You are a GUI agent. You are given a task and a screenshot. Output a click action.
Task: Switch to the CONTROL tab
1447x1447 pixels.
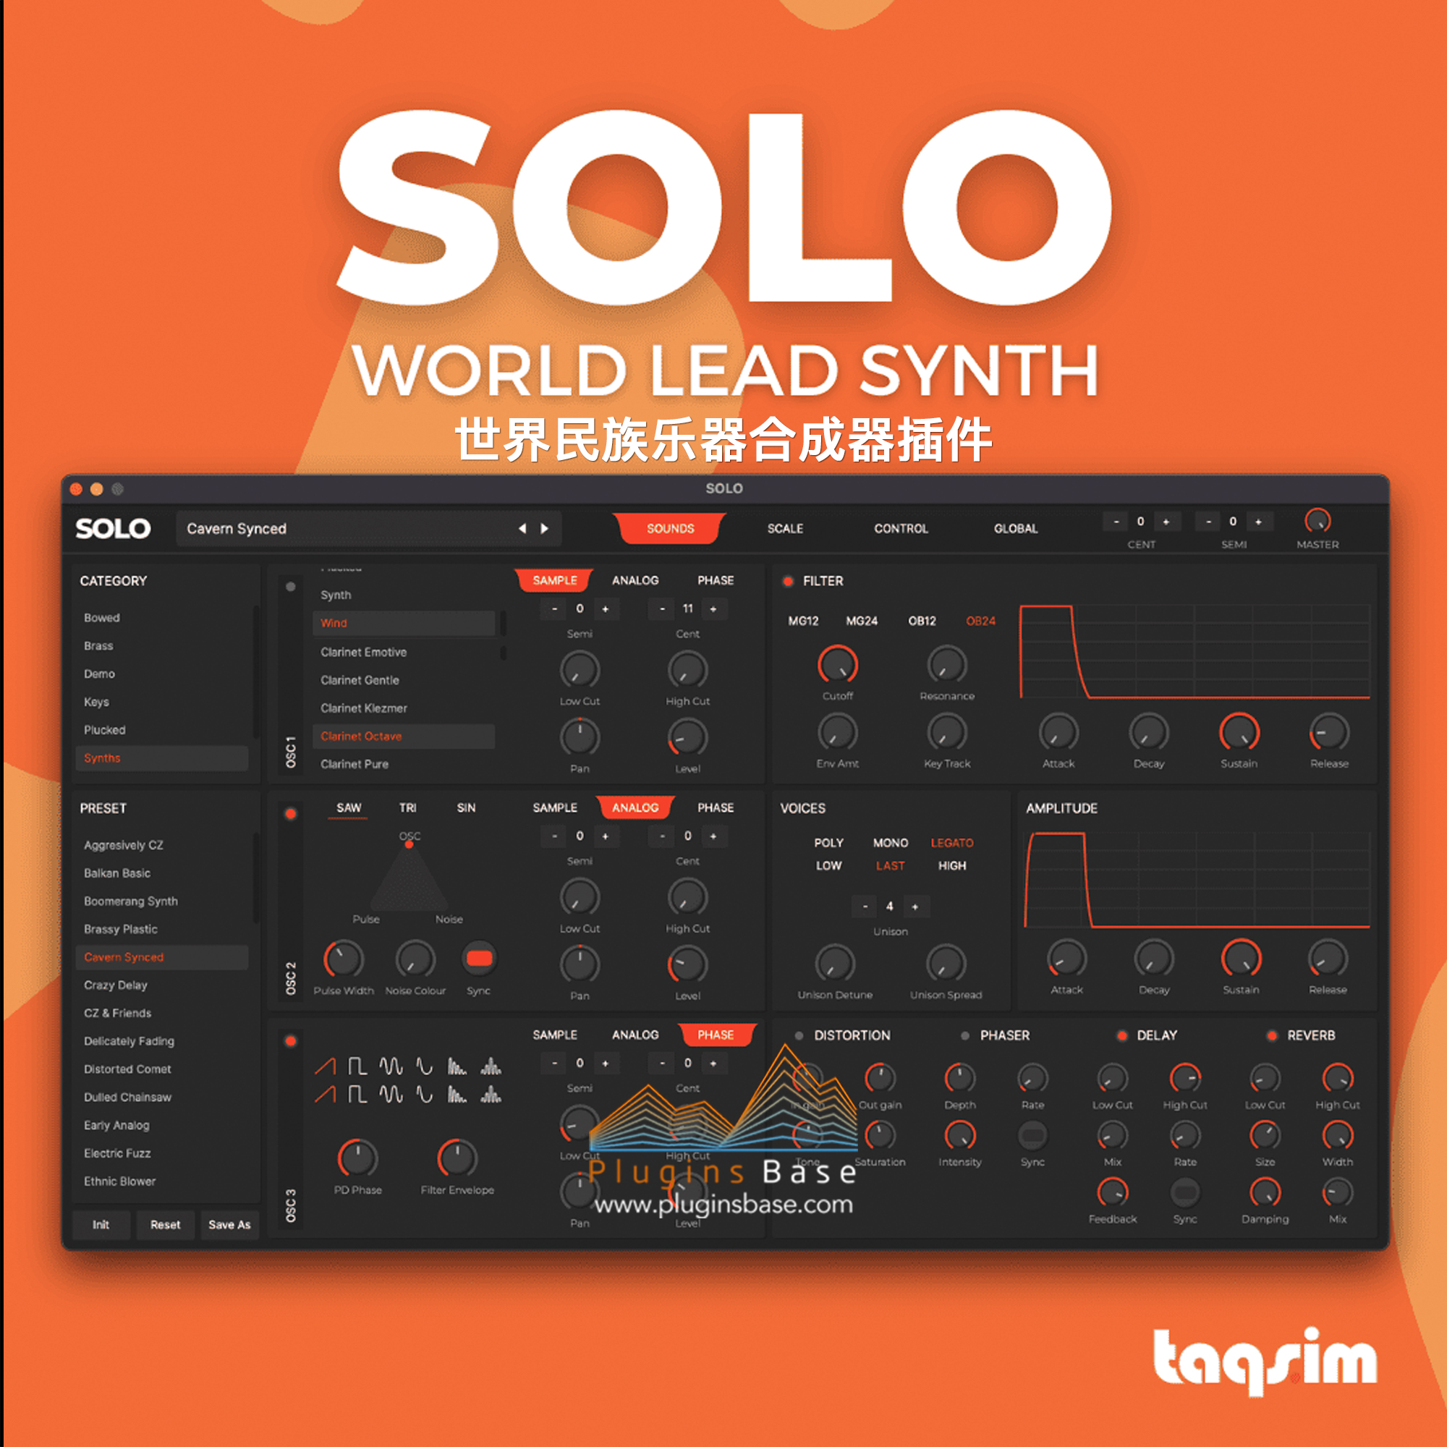(901, 529)
